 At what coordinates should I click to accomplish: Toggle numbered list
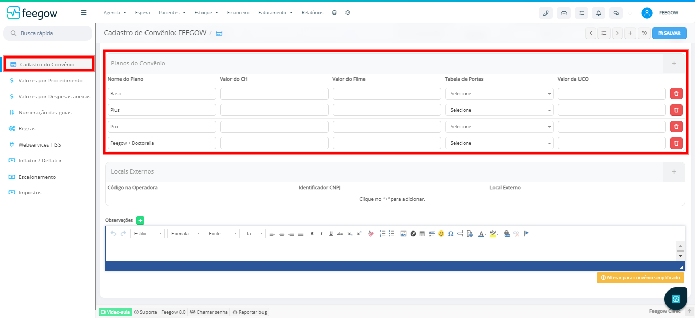(383, 234)
